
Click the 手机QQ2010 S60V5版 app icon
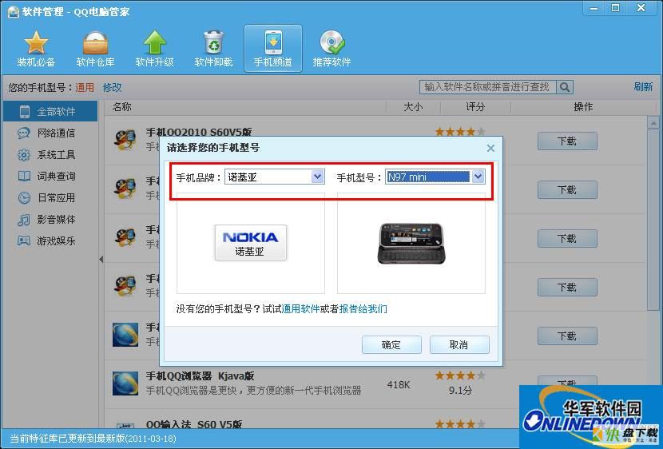coord(125,141)
